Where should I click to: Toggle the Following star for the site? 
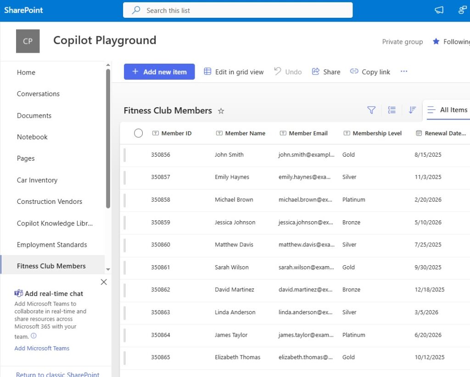point(436,41)
